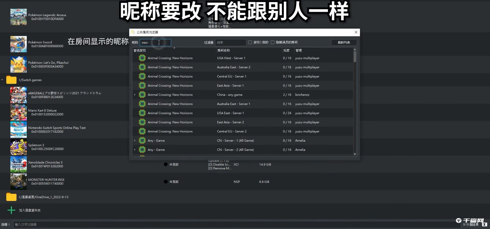Pick the Nintendo Switch Sports Online Play Test icon
The width and height of the screenshot is (490, 229).
19,130
